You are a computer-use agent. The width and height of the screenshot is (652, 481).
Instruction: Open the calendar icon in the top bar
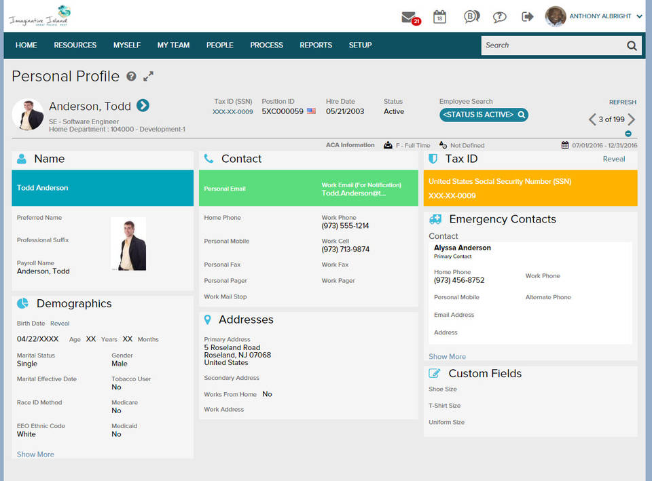(439, 18)
